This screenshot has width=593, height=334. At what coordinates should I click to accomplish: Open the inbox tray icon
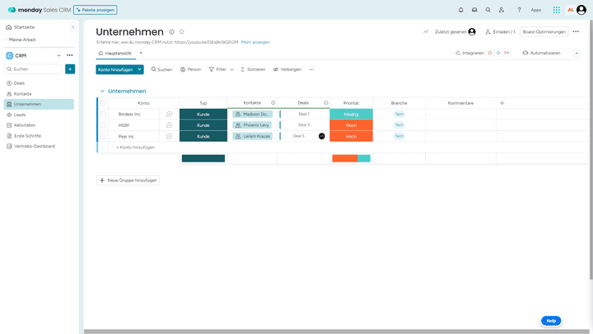(x=474, y=10)
